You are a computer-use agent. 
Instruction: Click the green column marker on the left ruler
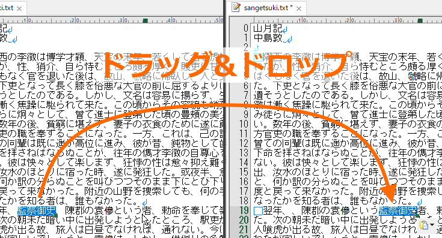tap(145, 20)
